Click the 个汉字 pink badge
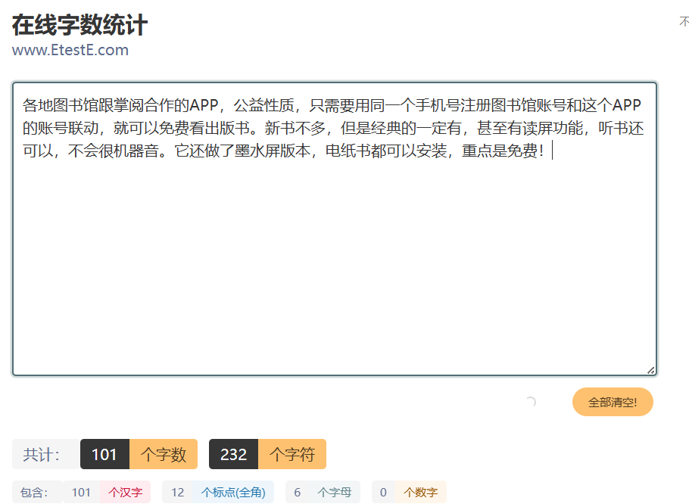689x504 pixels. pyautogui.click(x=125, y=492)
